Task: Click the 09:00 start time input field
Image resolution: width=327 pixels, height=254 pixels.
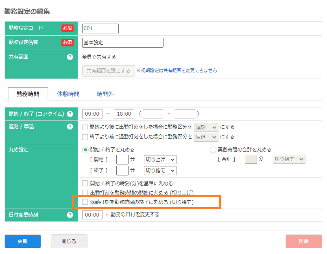Action: pos(92,114)
